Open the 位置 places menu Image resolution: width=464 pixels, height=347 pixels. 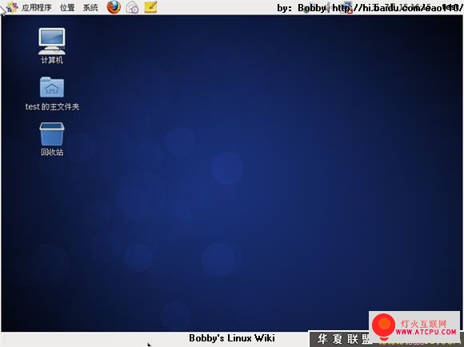(67, 7)
